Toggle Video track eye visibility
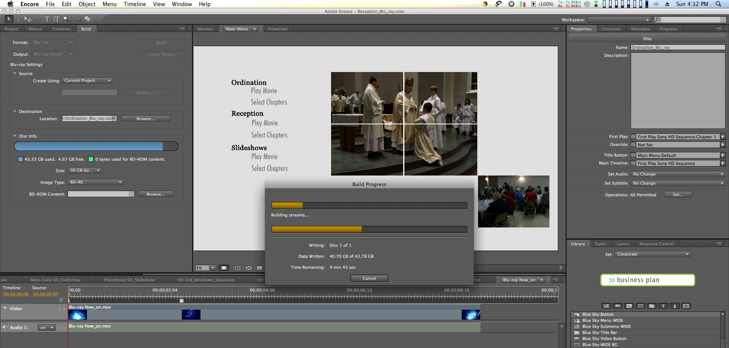Viewport: 729px width, 348px height. [x=5, y=308]
